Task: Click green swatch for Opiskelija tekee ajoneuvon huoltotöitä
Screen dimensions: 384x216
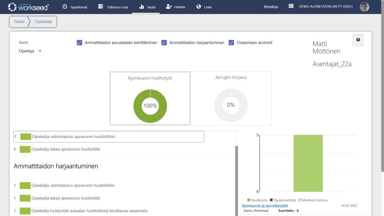Action: (25, 149)
